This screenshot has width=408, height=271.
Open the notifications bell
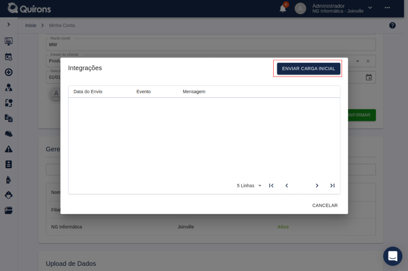tap(283, 9)
